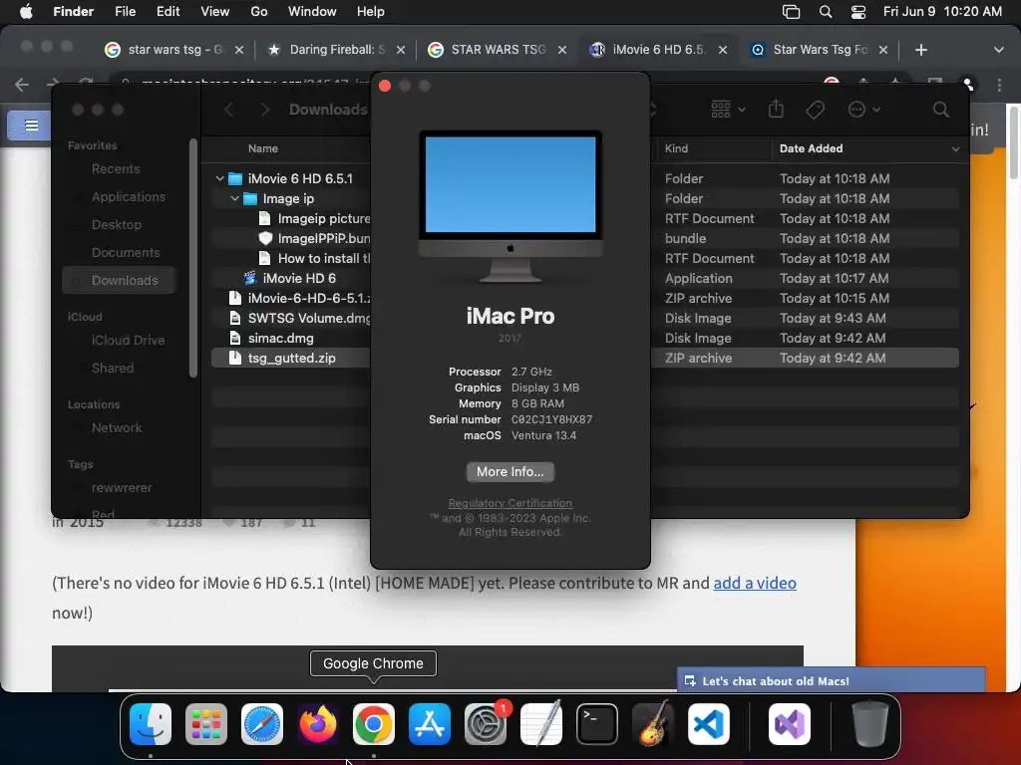Click the Finder forward arrow
The width and height of the screenshot is (1021, 765).
264,110
